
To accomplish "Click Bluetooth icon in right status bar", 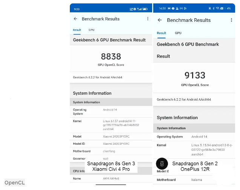I will [x=214, y=8].
